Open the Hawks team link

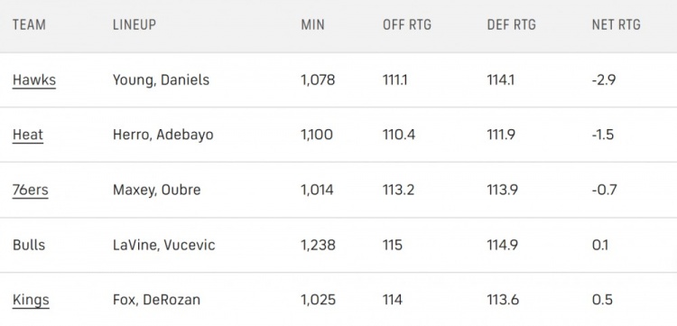34,79
